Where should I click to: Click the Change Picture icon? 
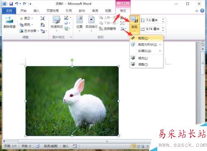tap(43, 25)
